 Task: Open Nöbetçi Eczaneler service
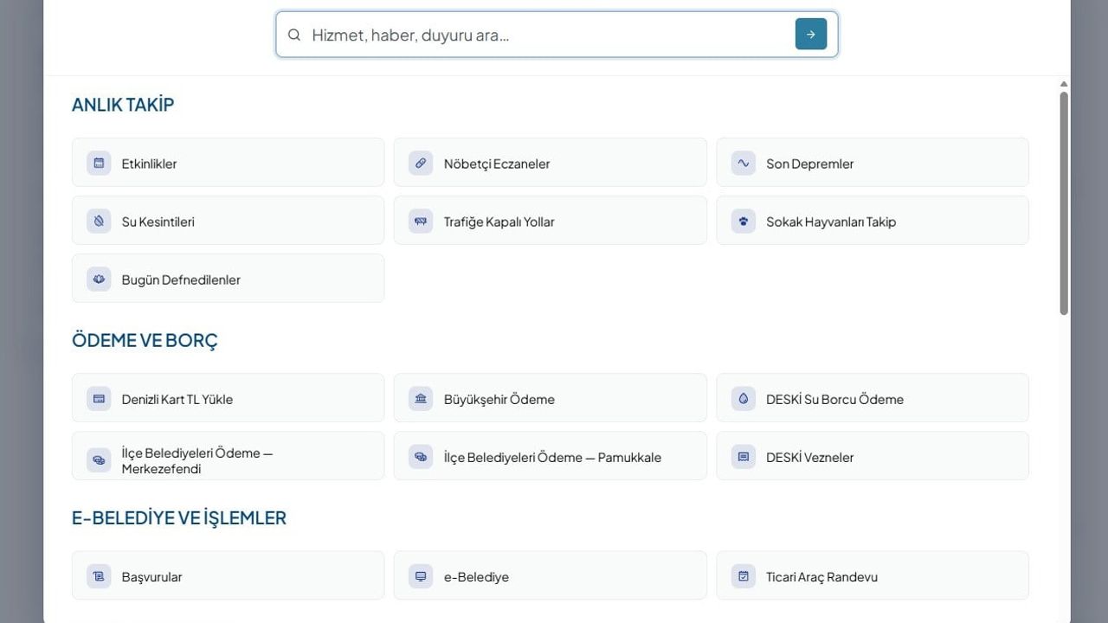click(x=551, y=163)
